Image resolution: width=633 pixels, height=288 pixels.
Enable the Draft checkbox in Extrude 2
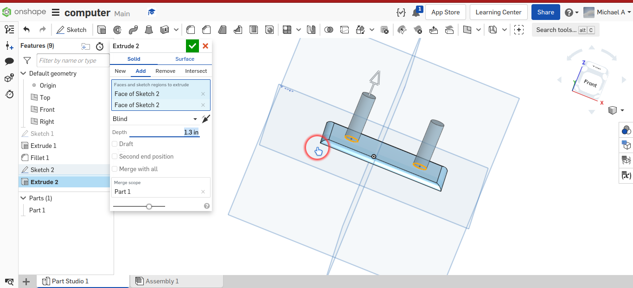coord(114,144)
